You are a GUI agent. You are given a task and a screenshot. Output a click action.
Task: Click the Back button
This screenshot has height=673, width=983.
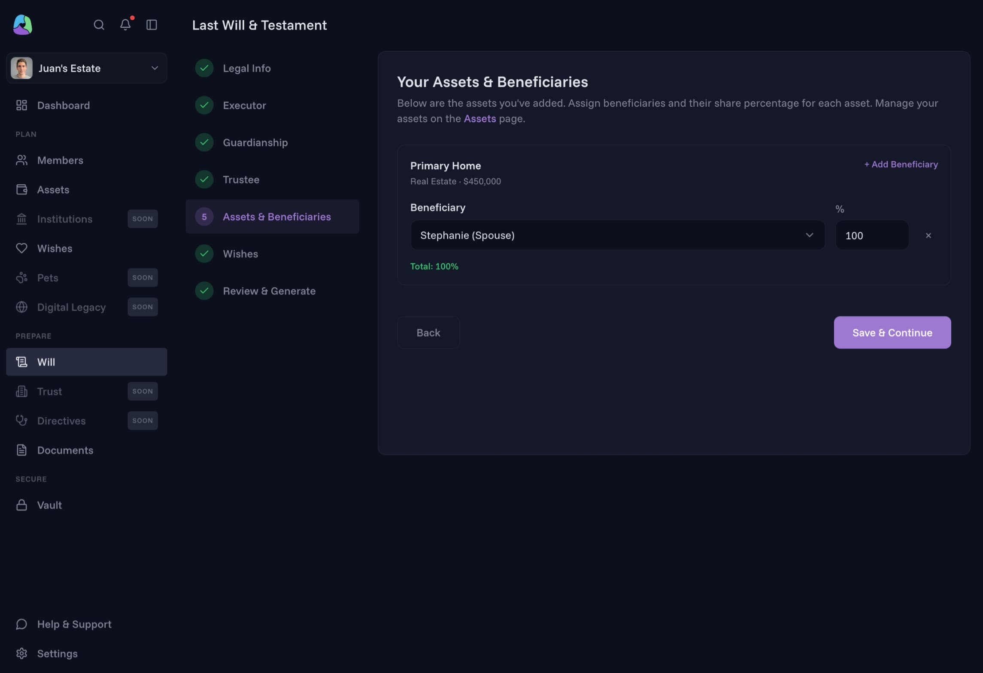(428, 333)
